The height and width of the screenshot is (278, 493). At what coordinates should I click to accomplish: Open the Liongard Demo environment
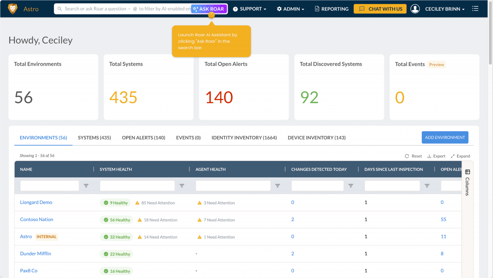pyautogui.click(x=36, y=202)
